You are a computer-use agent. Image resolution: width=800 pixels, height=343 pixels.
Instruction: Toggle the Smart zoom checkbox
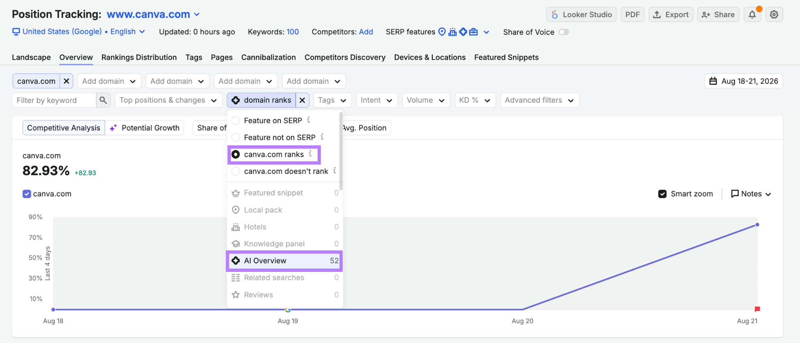(x=662, y=194)
